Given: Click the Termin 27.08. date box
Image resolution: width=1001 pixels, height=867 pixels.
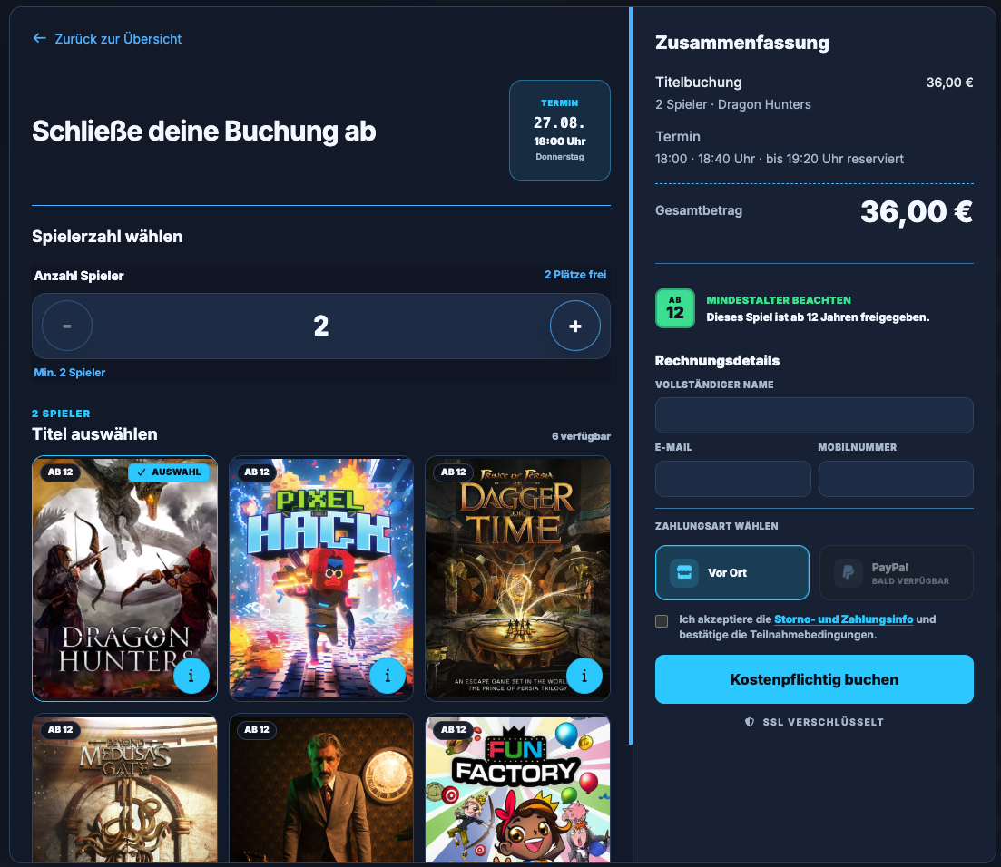Looking at the screenshot, I should click(x=560, y=131).
